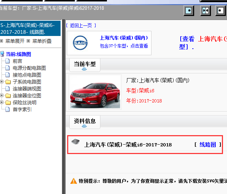Screen dimensions: 227x194
Task: Click the red text 年份:2017-2018
Action: [x=144, y=101]
